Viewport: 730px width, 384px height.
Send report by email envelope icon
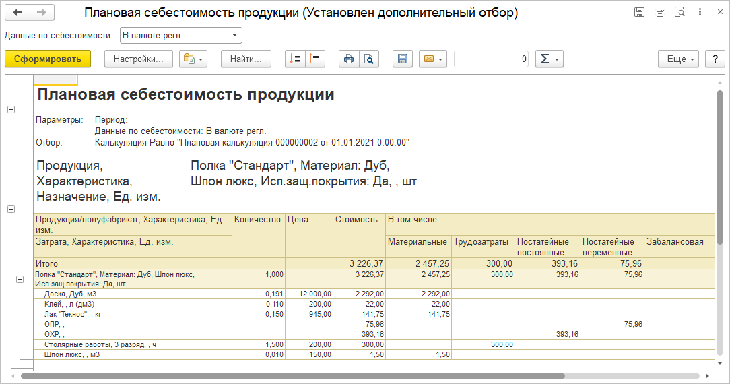point(432,59)
